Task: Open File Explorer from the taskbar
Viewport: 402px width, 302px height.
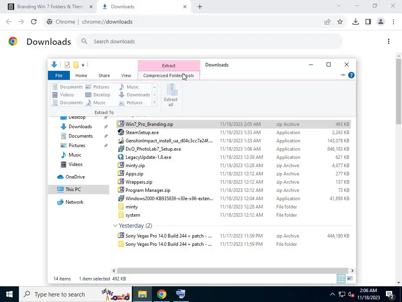Action: [x=142, y=294]
